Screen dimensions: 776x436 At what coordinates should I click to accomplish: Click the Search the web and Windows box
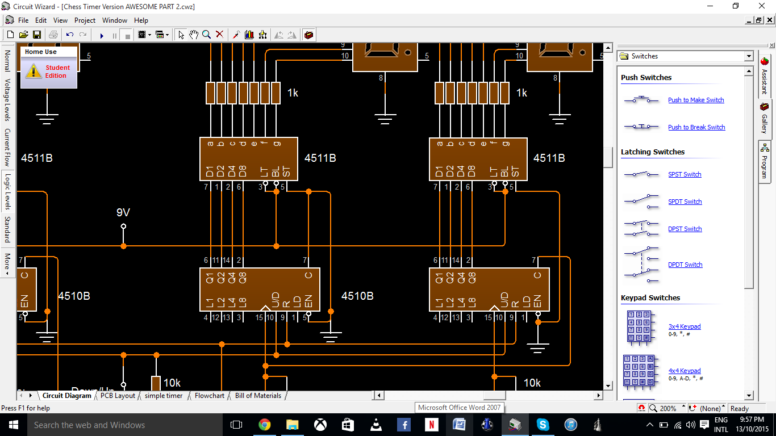pyautogui.click(x=124, y=425)
